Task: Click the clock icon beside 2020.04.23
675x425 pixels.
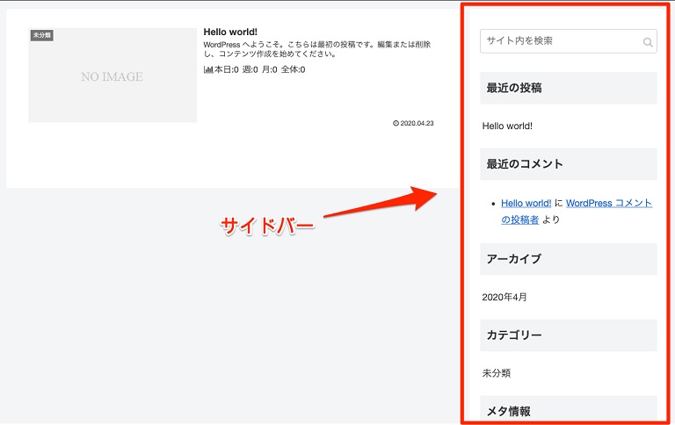Action: coord(396,124)
